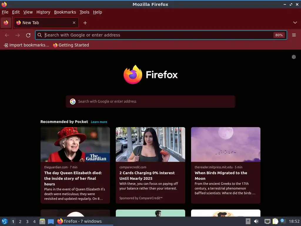
Task: Click the eject removable media tray icon
Action: point(248,221)
